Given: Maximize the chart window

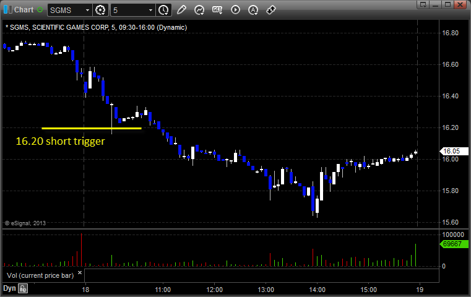Looking at the screenshot, I should click(x=447, y=4).
